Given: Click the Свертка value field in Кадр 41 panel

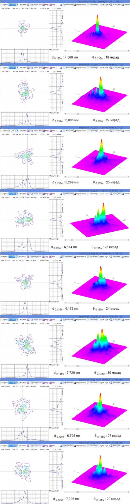Looking at the screenshot, I should 12,257.
